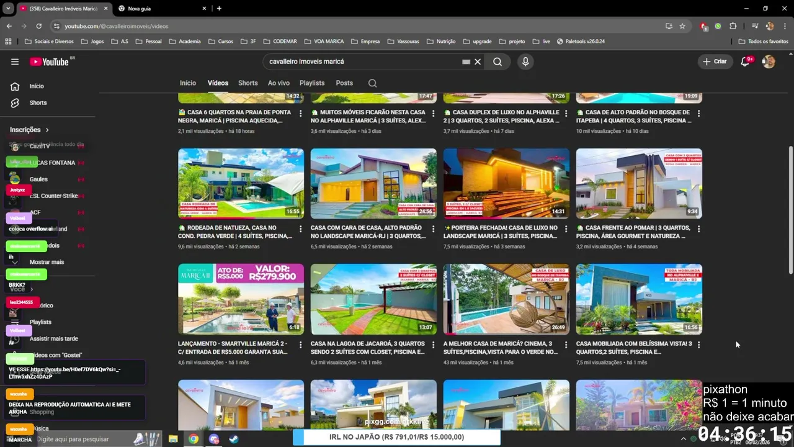This screenshot has height=447, width=794.
Task: Open the Posts channel tab
Action: 344,83
